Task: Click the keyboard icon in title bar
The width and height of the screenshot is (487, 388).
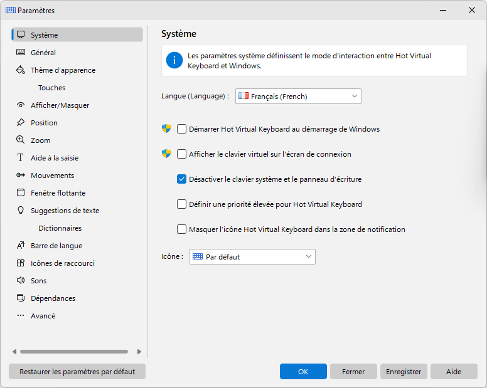Action: (x=11, y=10)
